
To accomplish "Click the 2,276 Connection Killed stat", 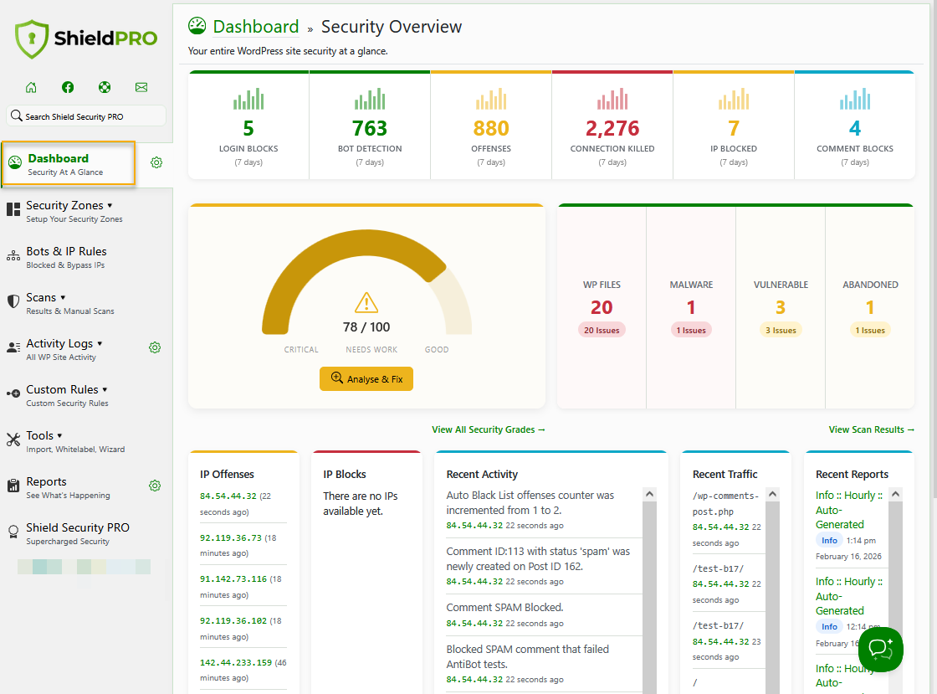I will click(x=612, y=129).
